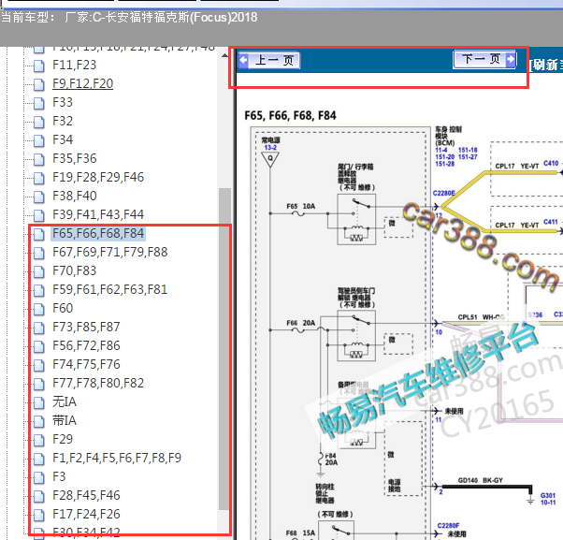Image resolution: width=563 pixels, height=540 pixels.
Task: Open the F1,F2,F4,F5,F6,F7,F8,F9 entry
Action: coord(117,458)
